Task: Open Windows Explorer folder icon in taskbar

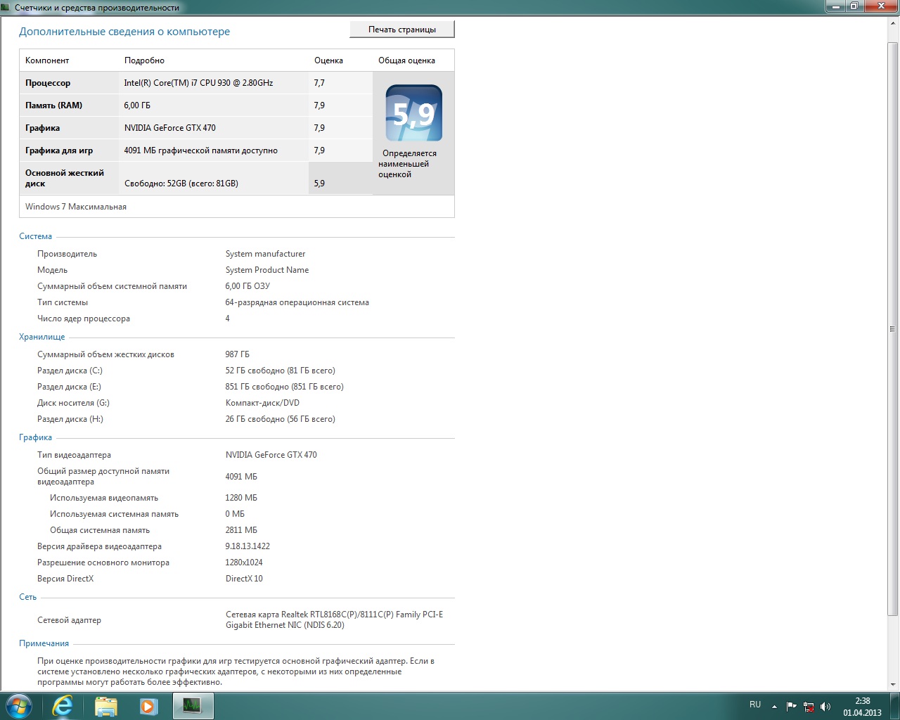Action: pos(106,706)
